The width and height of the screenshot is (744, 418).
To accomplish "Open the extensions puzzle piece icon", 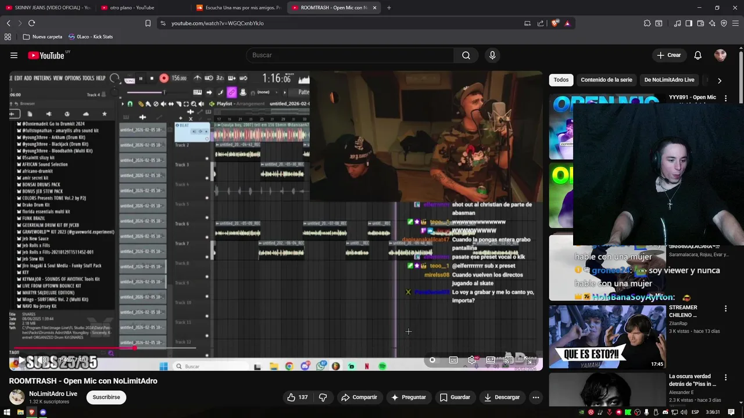I will click(647, 23).
